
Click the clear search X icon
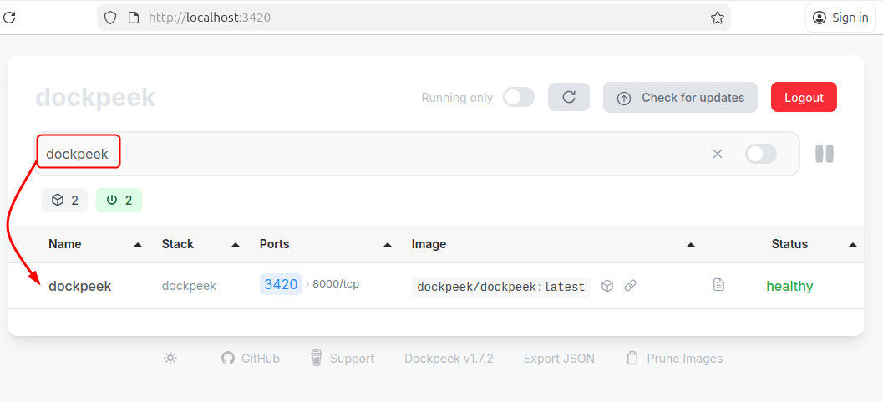pyautogui.click(x=718, y=154)
